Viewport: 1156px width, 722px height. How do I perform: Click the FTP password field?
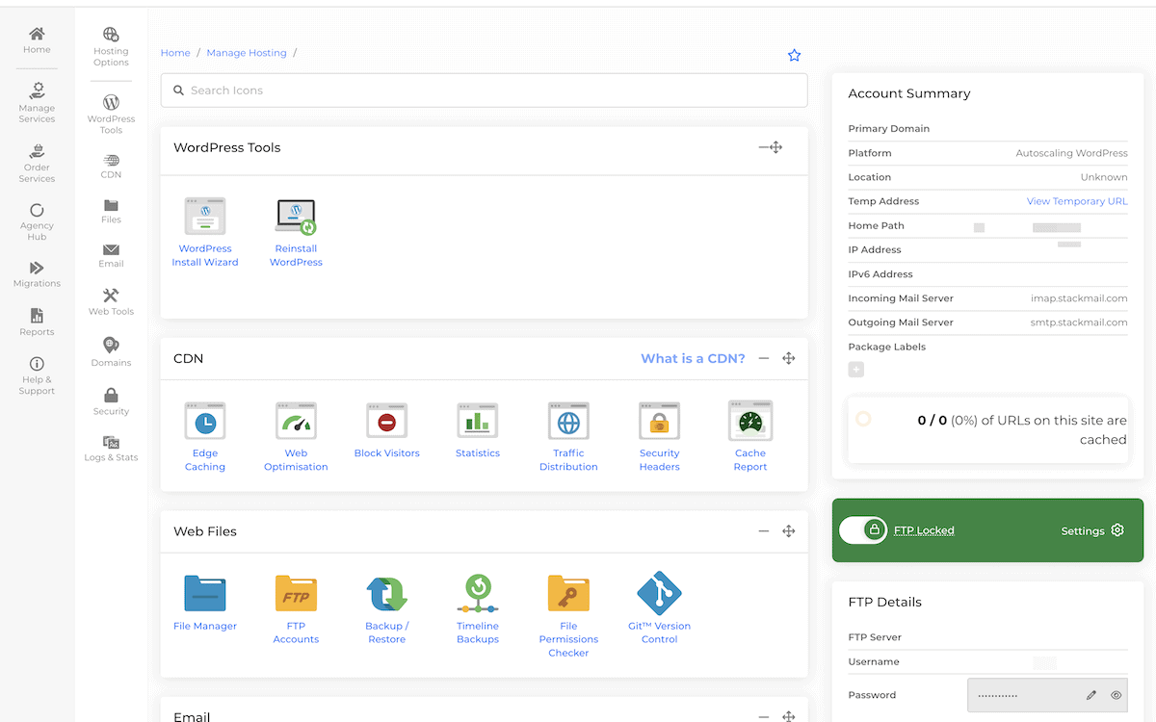[x=1047, y=695]
